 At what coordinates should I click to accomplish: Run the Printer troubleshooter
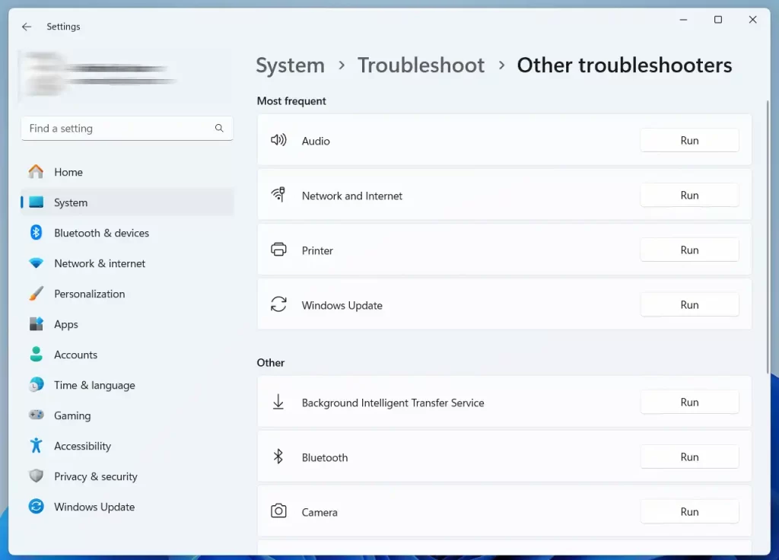689,250
